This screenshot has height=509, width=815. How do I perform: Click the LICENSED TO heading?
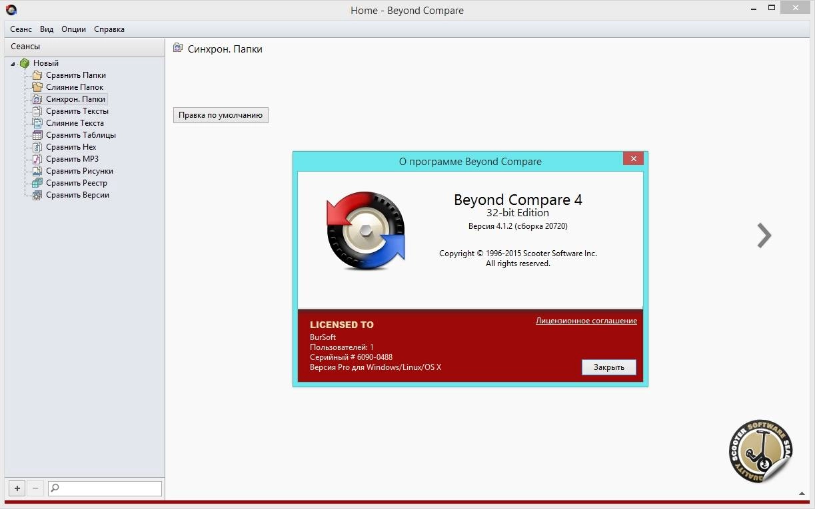[x=342, y=325]
